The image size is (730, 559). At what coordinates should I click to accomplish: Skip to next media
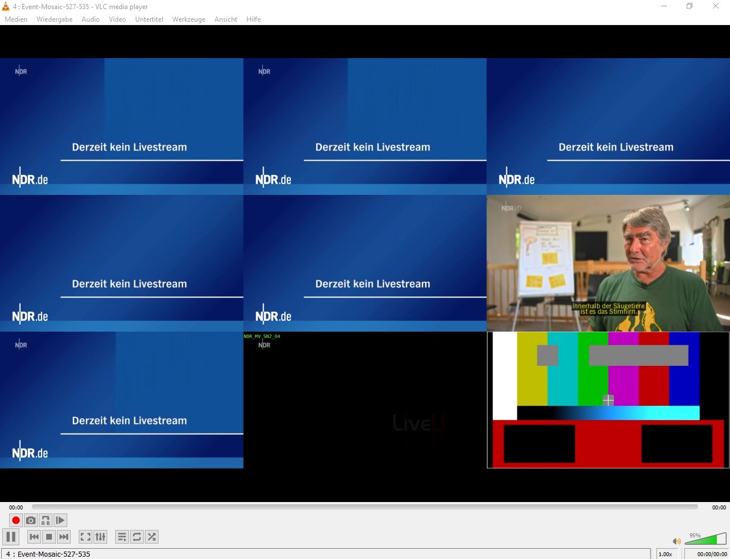tap(64, 537)
